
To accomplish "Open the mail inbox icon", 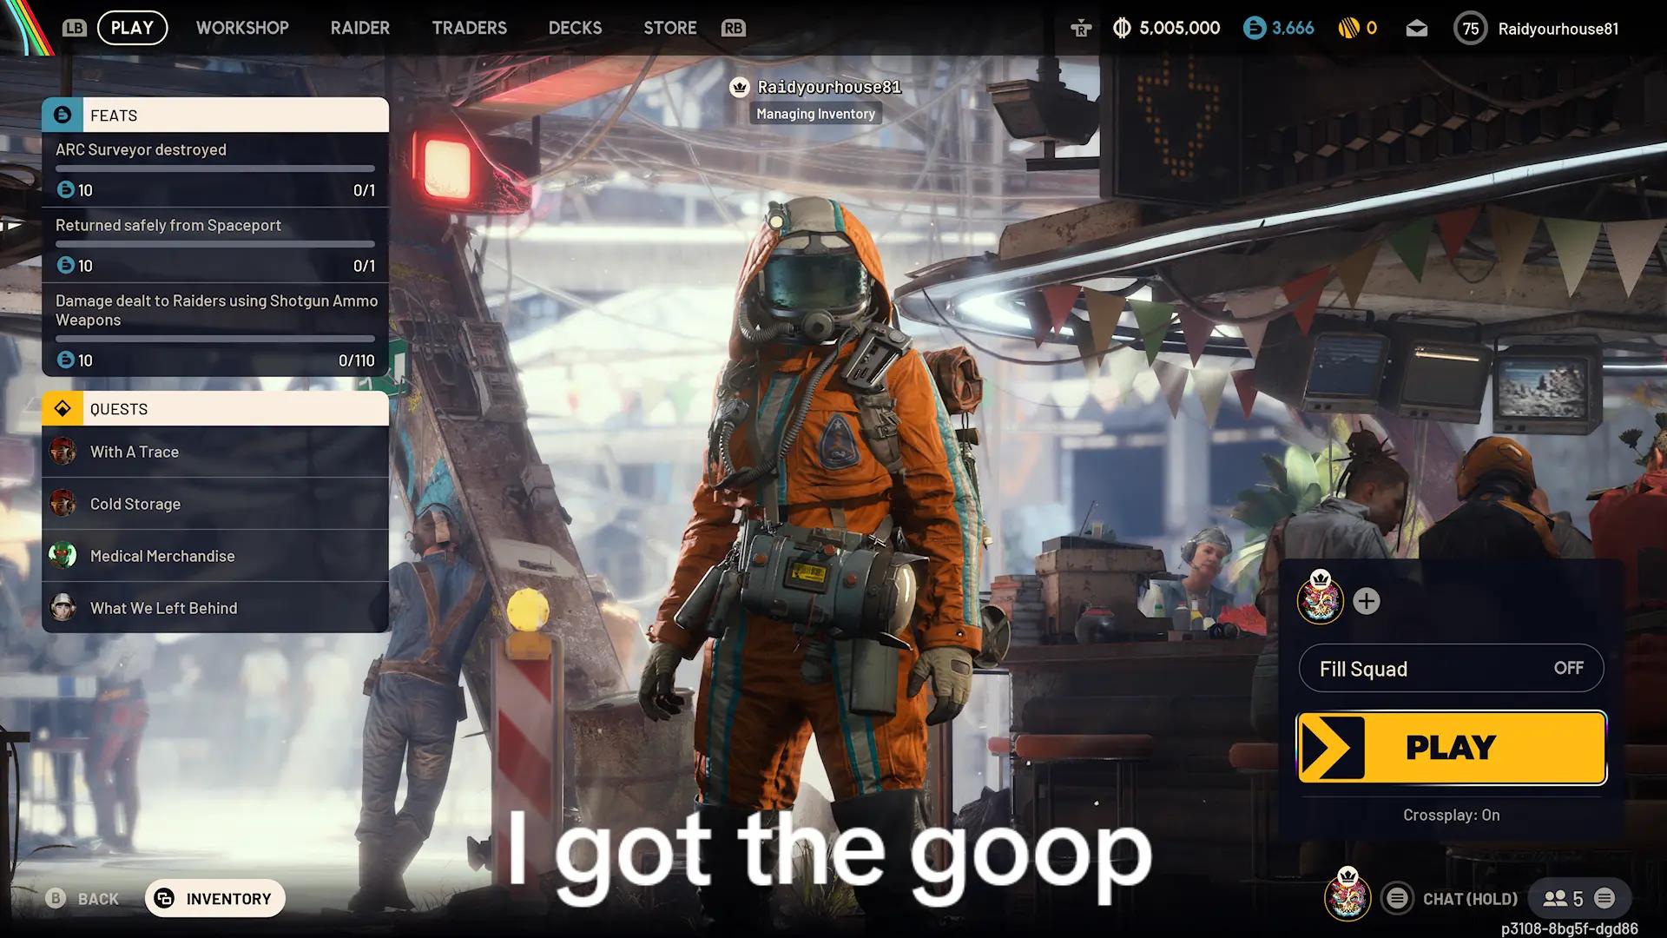I will 1417,29.
